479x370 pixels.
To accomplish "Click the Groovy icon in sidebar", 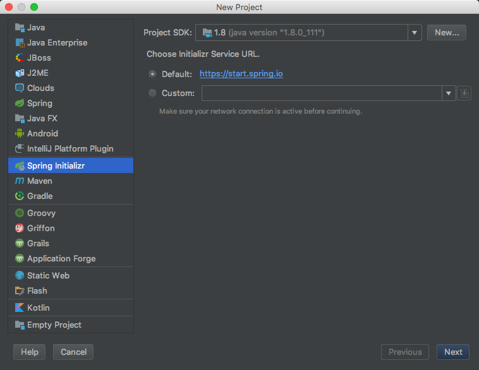I will click(20, 213).
